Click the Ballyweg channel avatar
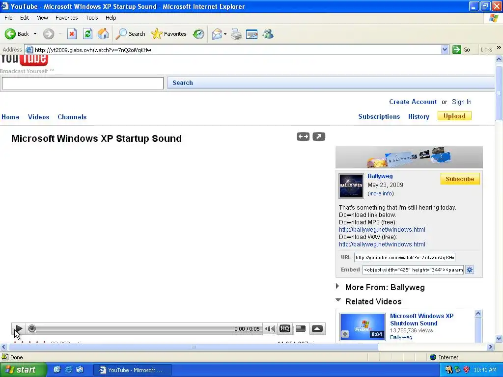 pyautogui.click(x=351, y=186)
